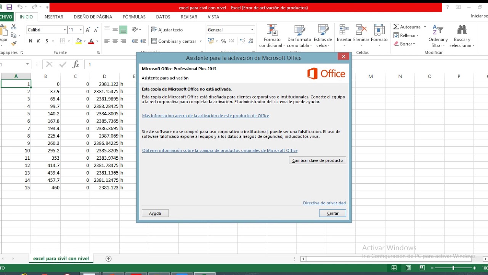
Task: Open Ordenar y filtrar menu
Action: pos(438,36)
